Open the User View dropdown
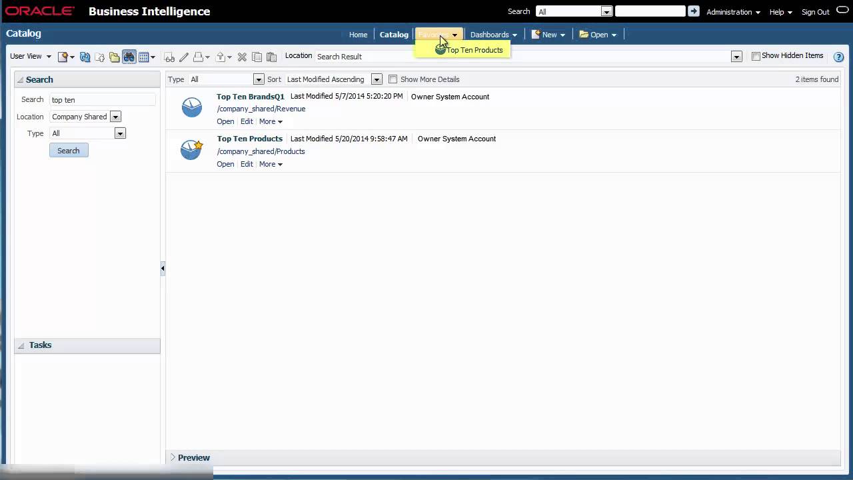The height and width of the screenshot is (480, 853). coord(31,56)
